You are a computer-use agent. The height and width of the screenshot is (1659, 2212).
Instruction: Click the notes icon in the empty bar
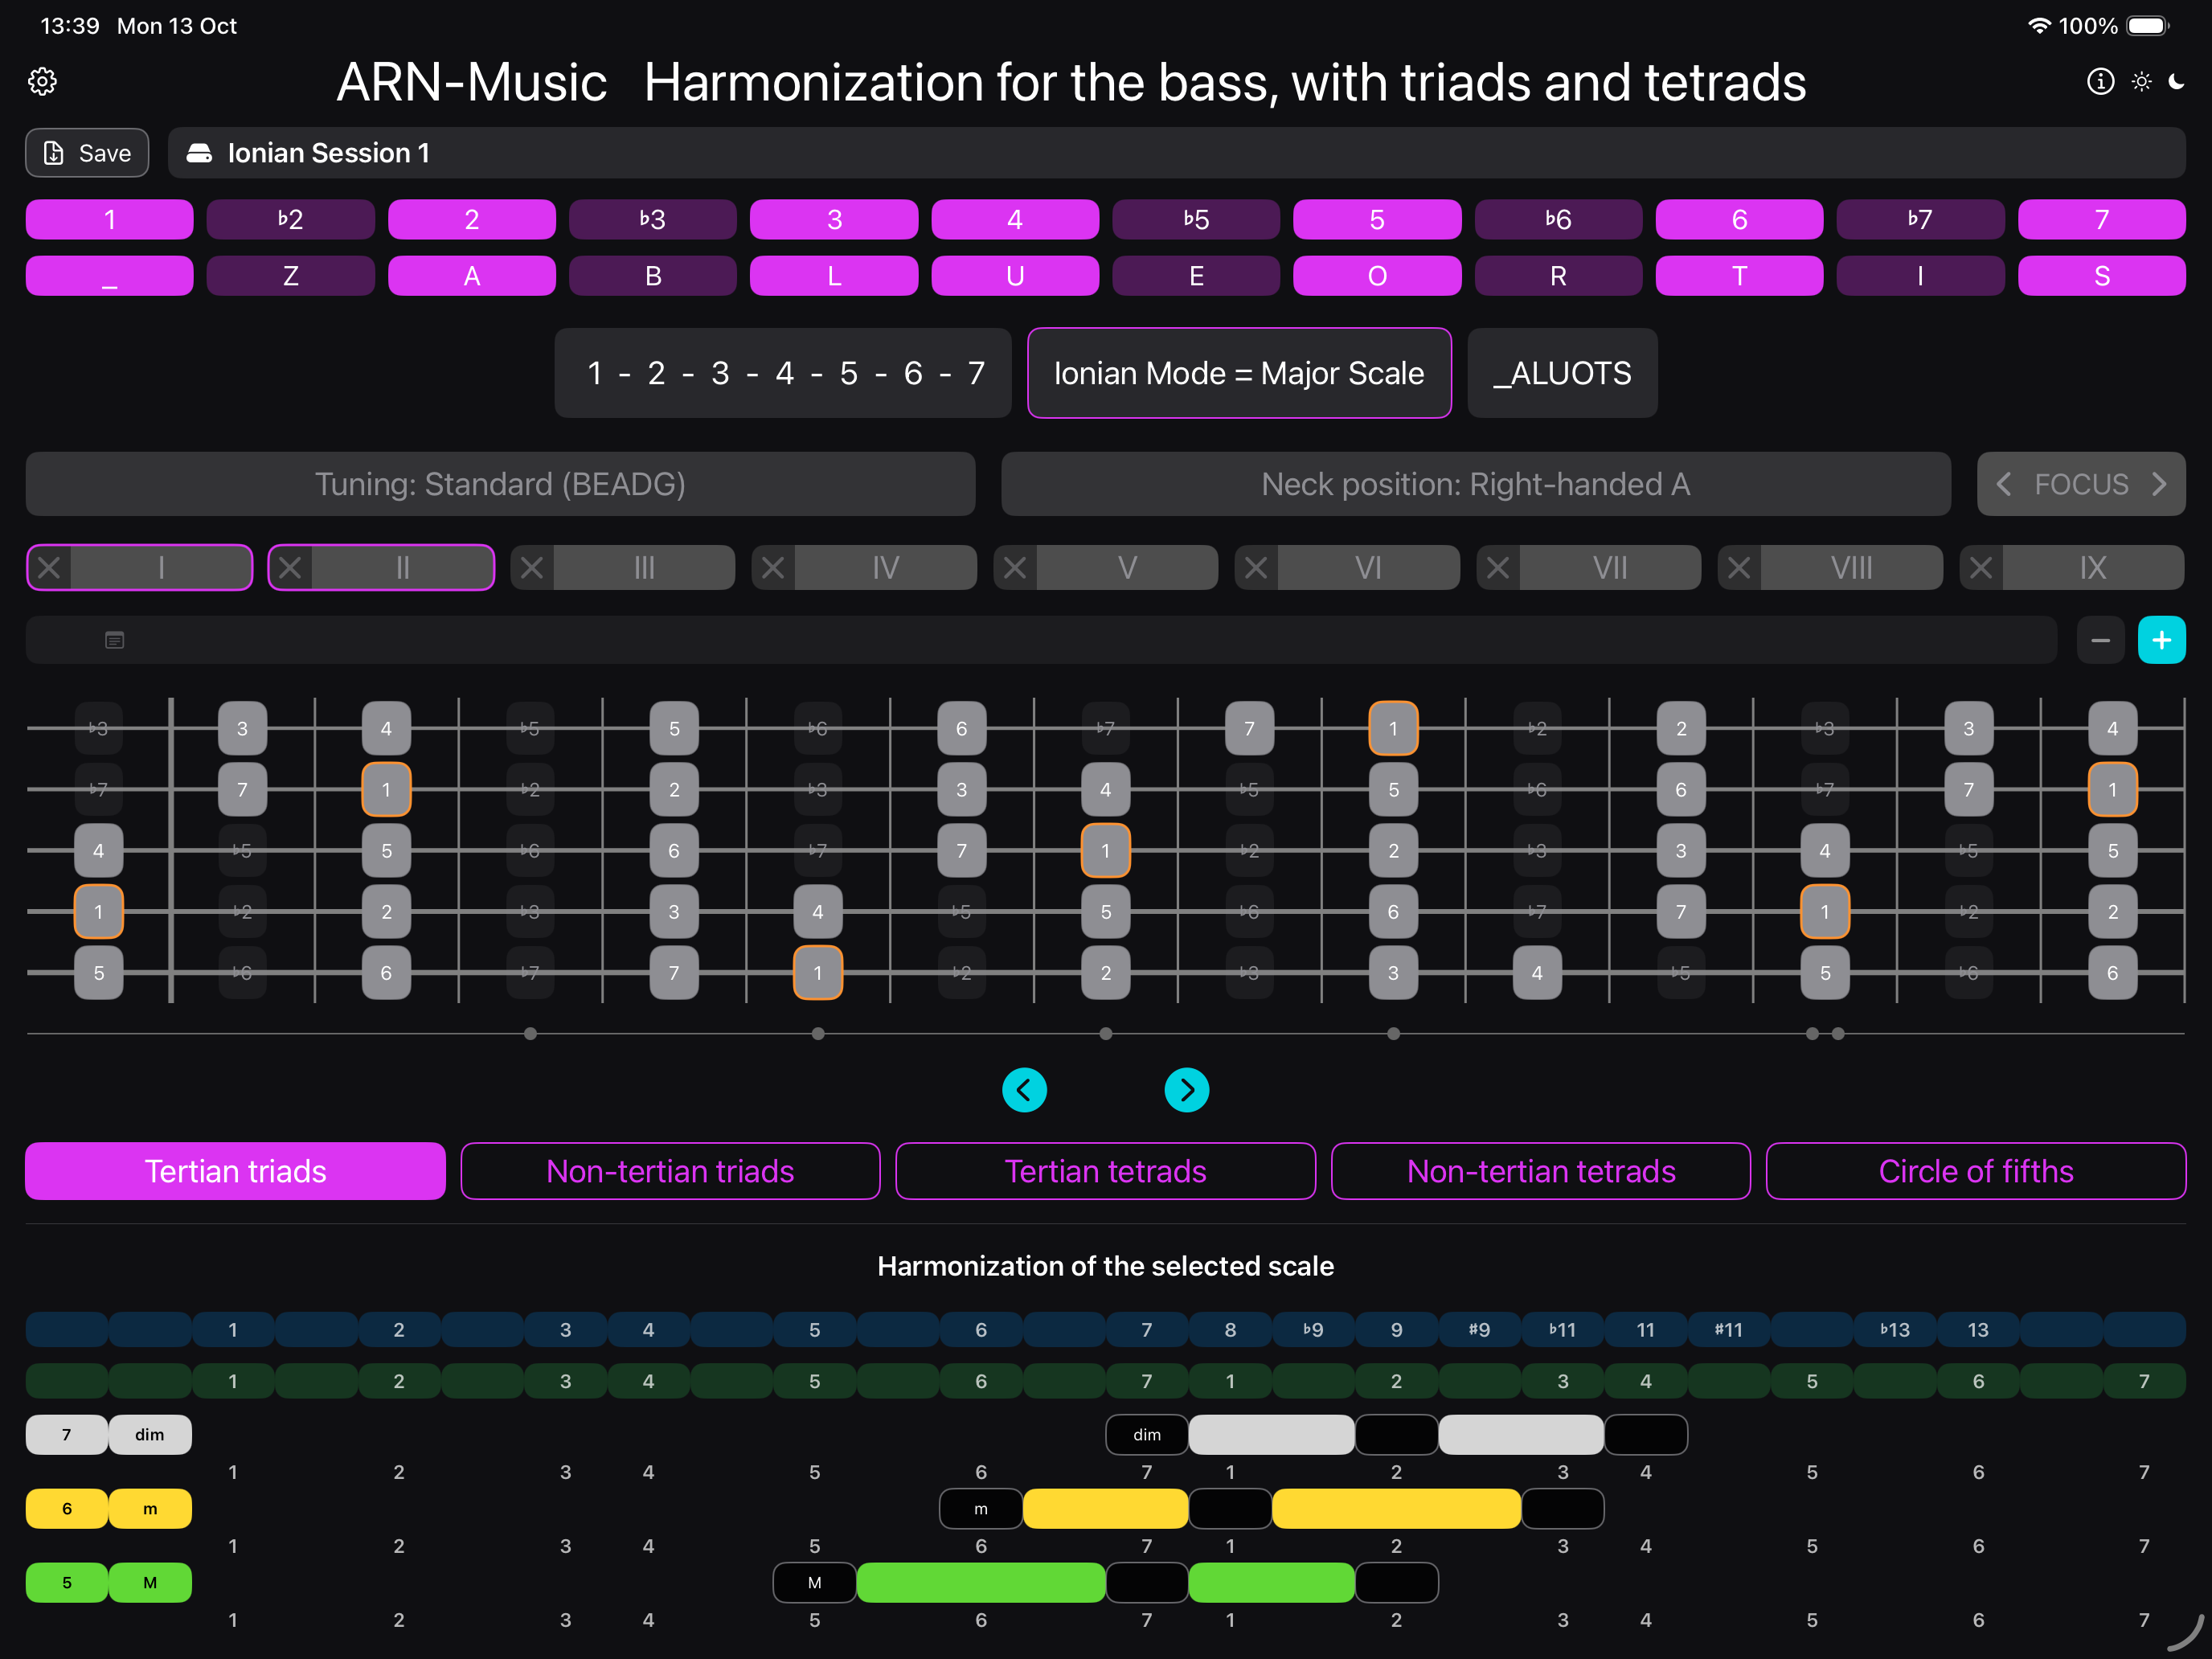point(115,640)
